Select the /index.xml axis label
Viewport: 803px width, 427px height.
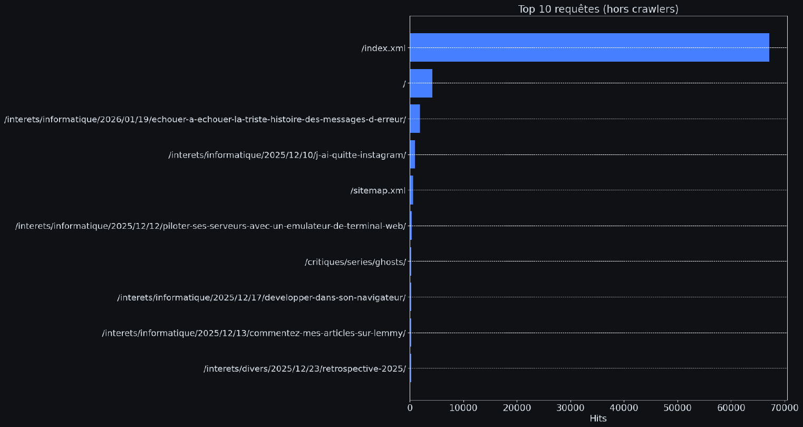(383, 48)
